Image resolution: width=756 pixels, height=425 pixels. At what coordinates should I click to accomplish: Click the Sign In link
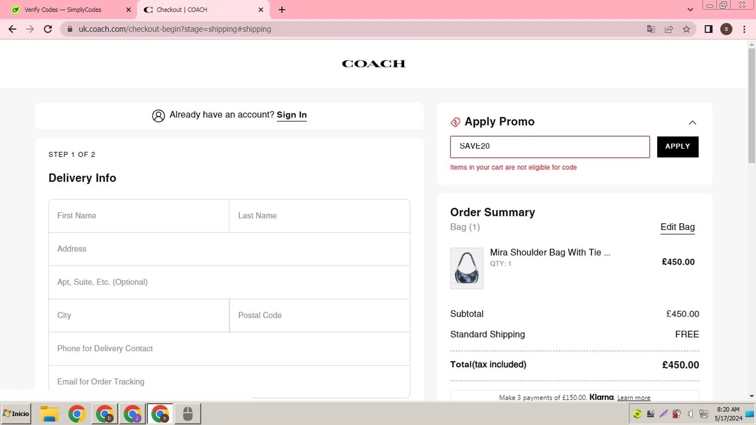point(292,115)
